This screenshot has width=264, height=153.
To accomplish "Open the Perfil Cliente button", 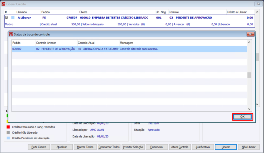I will [39, 147].
